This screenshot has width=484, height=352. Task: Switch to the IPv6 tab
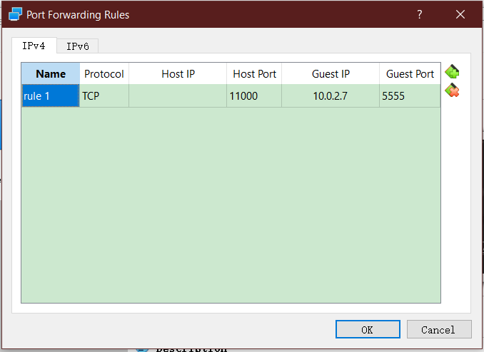tap(78, 46)
